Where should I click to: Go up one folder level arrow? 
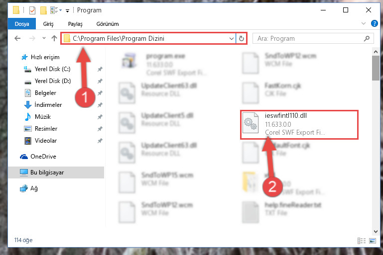pyautogui.click(x=54, y=38)
